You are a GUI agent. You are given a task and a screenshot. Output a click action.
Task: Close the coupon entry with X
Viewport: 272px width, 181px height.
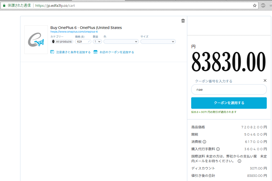click(x=265, y=81)
